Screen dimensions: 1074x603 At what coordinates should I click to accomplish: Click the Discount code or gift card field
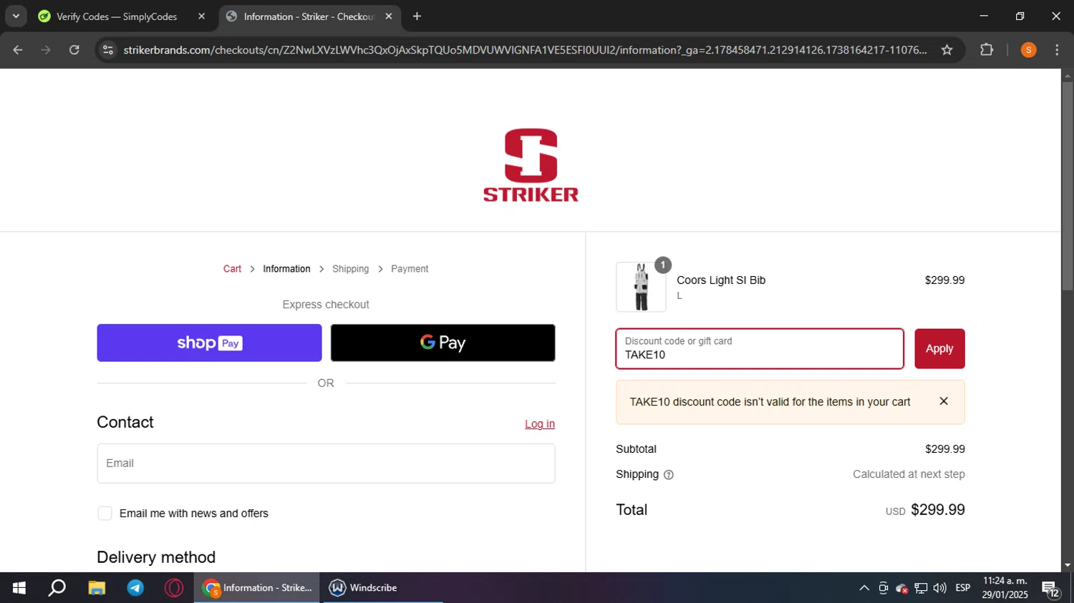(760, 349)
